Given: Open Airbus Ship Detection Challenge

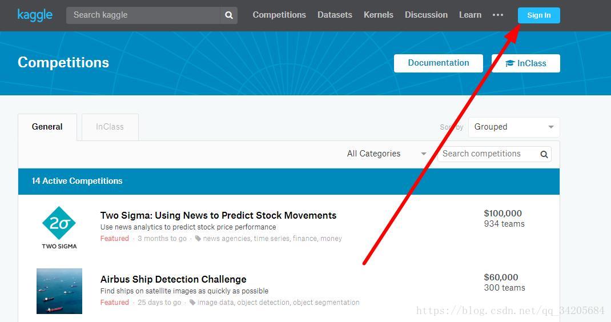Looking at the screenshot, I should click(174, 279).
